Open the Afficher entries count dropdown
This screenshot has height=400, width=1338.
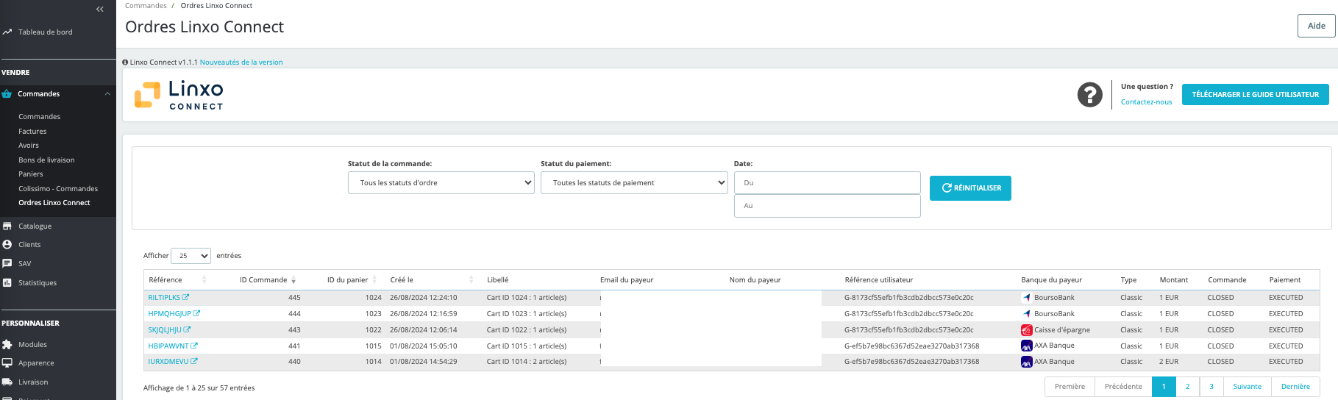pyautogui.click(x=191, y=255)
